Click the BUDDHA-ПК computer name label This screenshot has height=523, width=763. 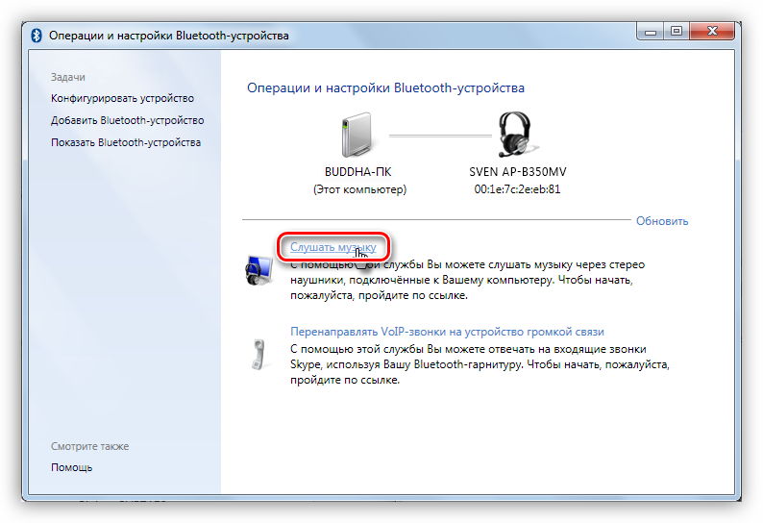(x=358, y=171)
